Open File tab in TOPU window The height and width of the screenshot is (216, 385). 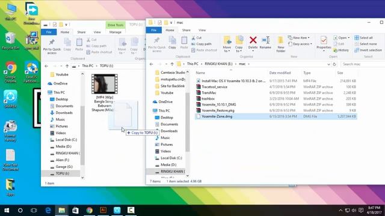[x=49, y=32]
